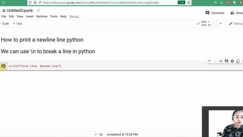Image resolution: width=243 pixels, height=137 pixels.
Task: Click the '0s' execution time in status bar
Action: coord(101,134)
